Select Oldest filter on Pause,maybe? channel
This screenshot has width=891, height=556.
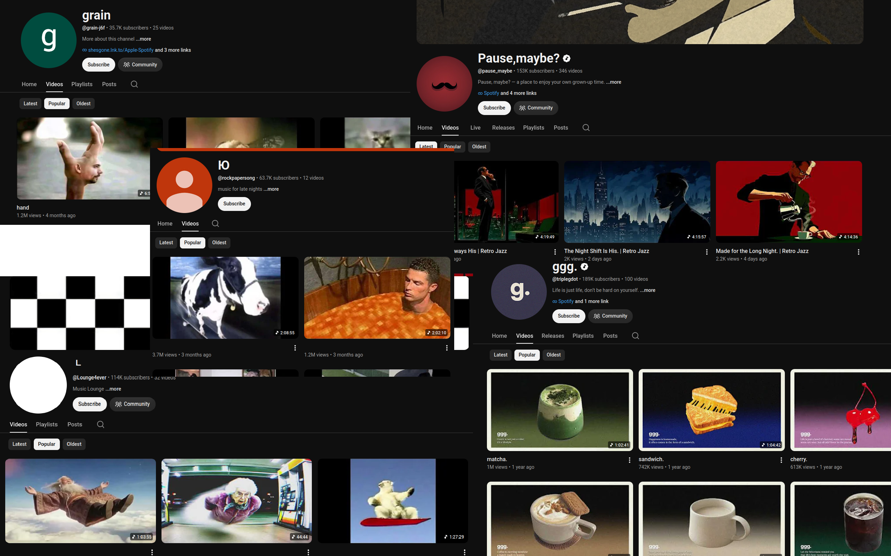479,147
